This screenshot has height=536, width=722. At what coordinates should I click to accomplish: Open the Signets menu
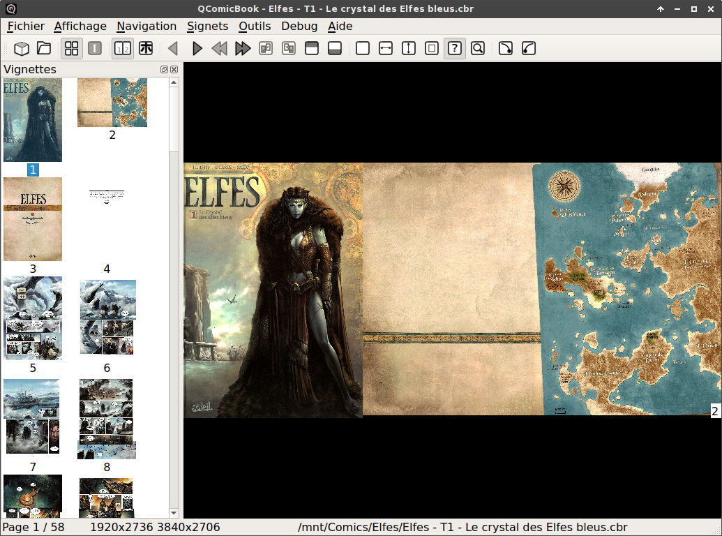[208, 27]
